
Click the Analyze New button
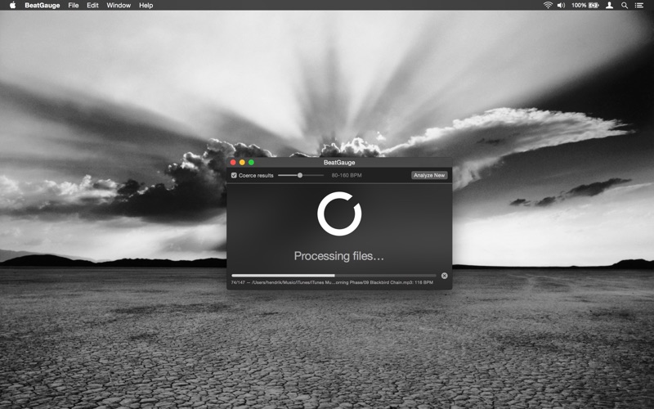(429, 175)
